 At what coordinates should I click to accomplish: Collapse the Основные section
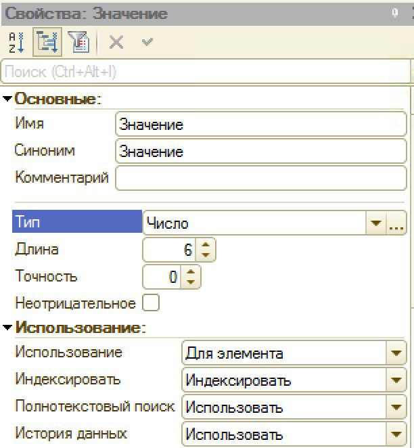coord(7,99)
